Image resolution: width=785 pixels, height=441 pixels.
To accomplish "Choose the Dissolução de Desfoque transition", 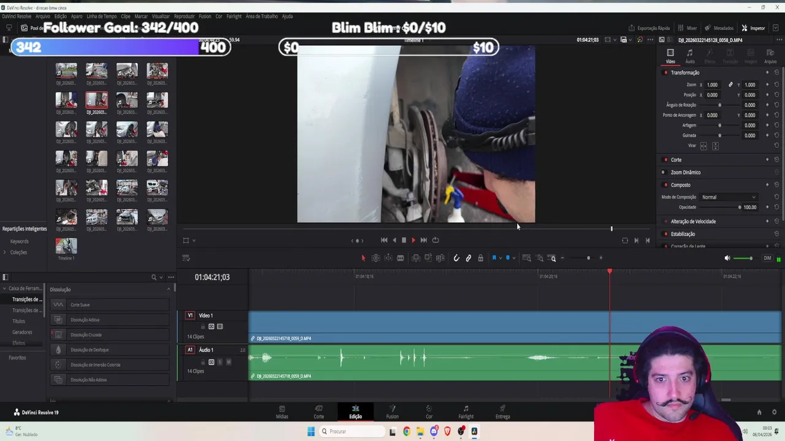I will click(x=109, y=350).
